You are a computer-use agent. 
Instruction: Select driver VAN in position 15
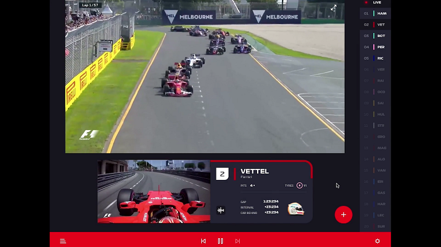pos(375,171)
